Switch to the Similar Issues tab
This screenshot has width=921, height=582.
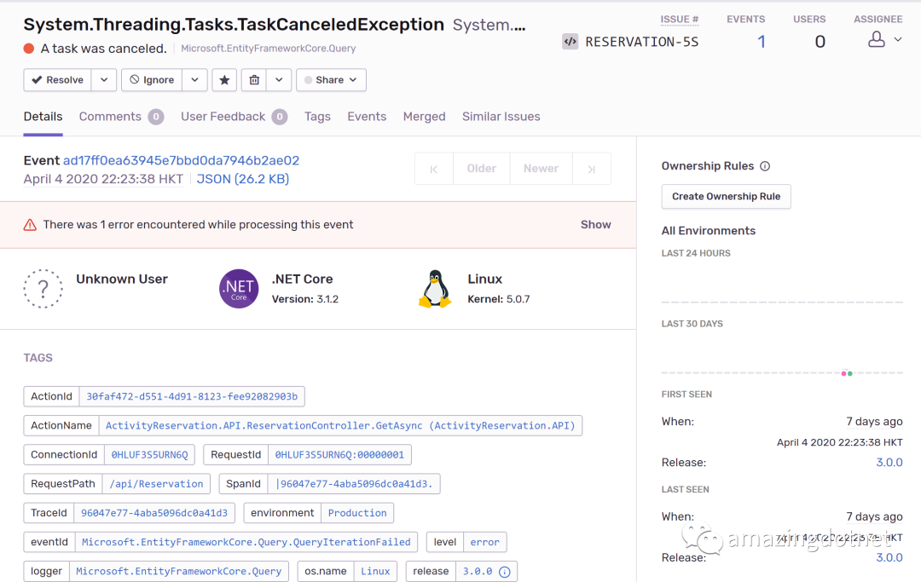coord(501,117)
